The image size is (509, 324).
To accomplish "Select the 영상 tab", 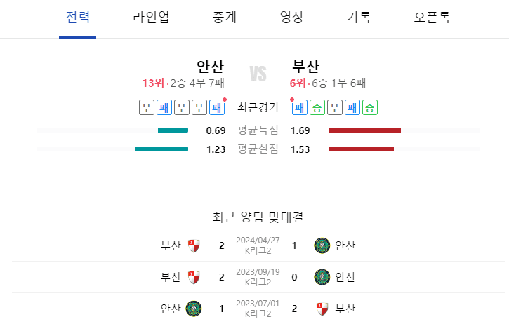I will pos(291,18).
